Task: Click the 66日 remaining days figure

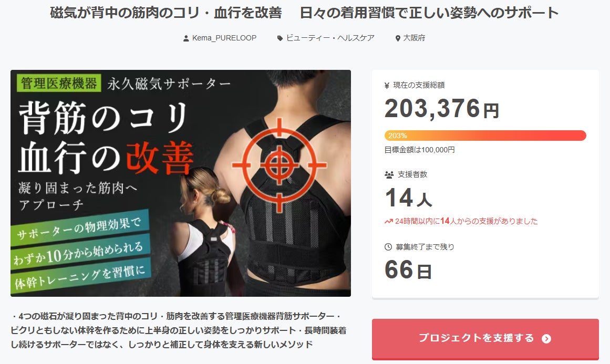Action: (x=408, y=270)
